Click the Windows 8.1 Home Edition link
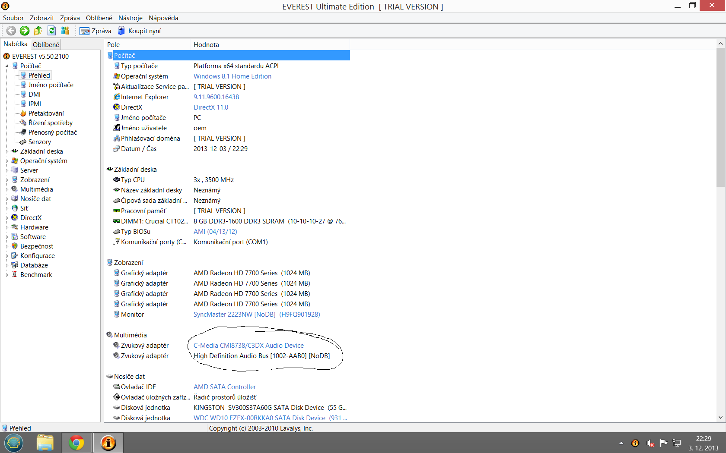 click(x=232, y=76)
